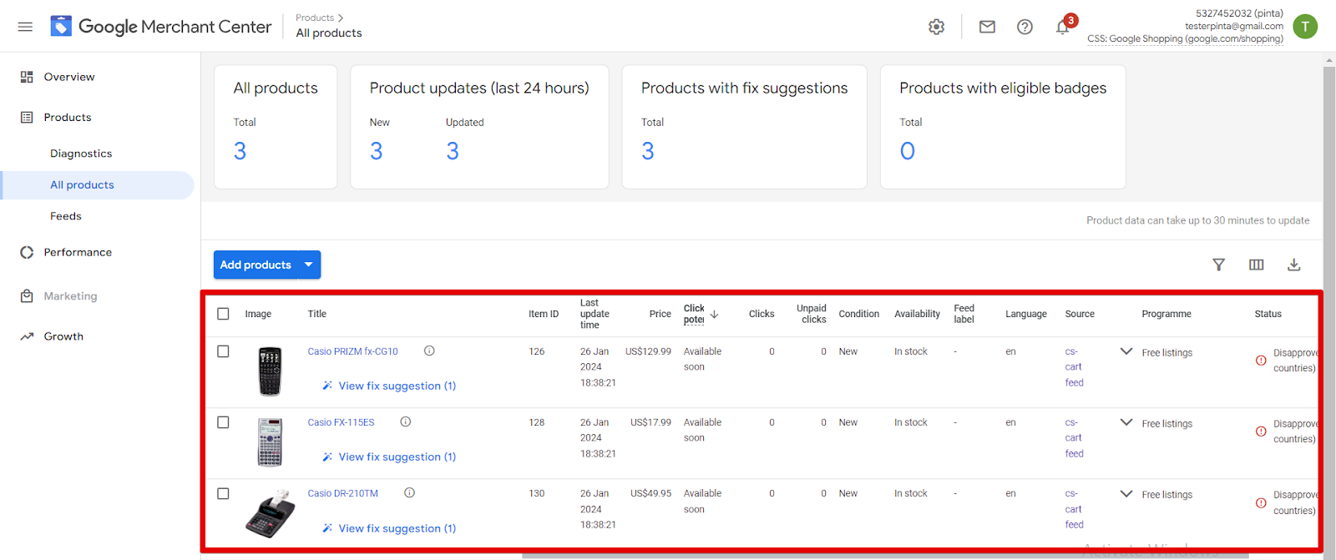The height and width of the screenshot is (560, 1336).
Task: Click the Growth trend icon
Action: tap(27, 336)
